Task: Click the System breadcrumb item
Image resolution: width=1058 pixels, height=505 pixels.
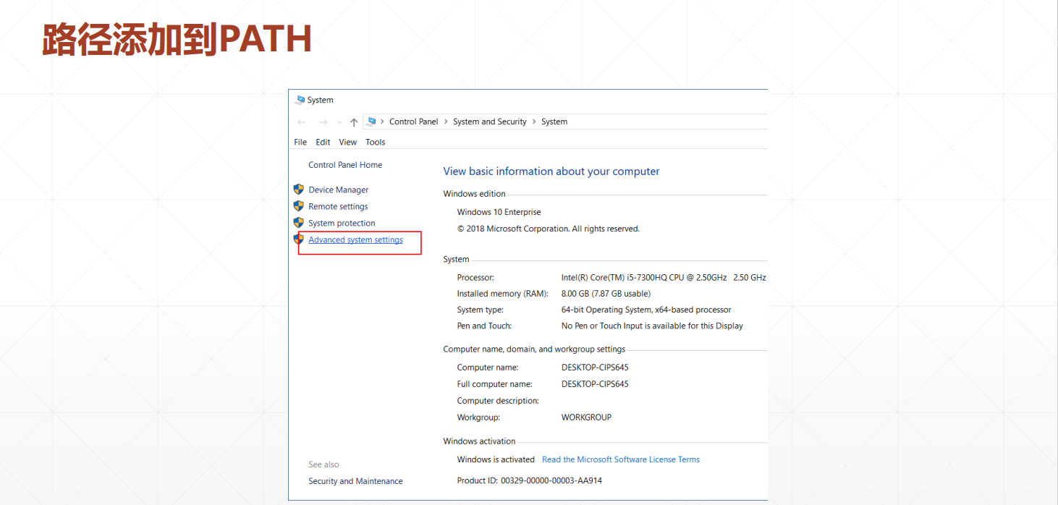Action: click(x=554, y=122)
